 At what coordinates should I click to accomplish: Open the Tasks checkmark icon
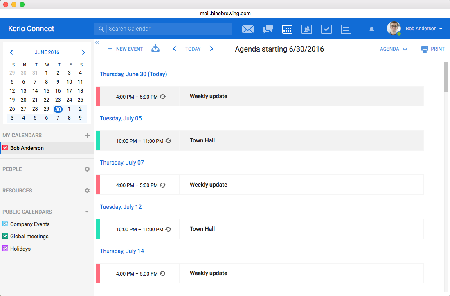pyautogui.click(x=326, y=29)
